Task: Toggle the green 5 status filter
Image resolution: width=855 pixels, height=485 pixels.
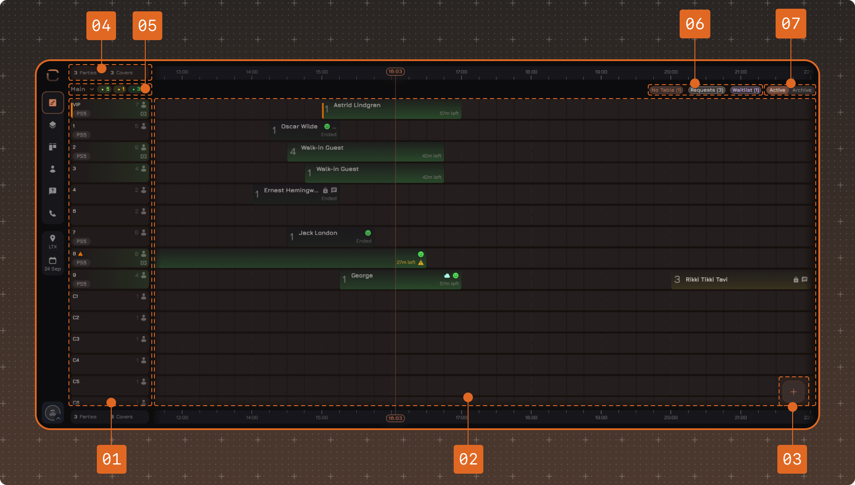Action: [105, 89]
